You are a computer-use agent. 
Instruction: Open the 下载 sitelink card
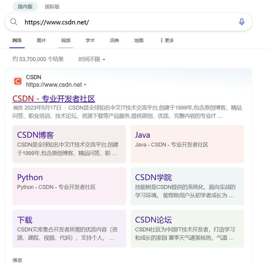[69, 229]
